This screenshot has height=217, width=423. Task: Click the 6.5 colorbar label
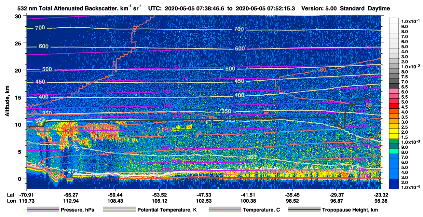tap(405, 87)
